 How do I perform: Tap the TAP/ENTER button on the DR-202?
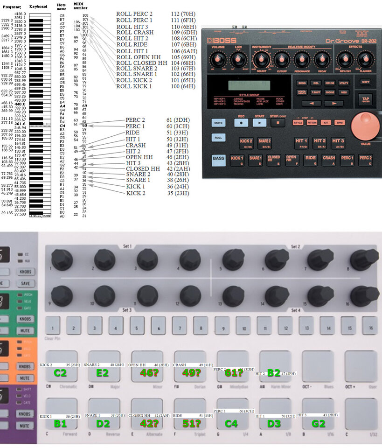click(366, 99)
